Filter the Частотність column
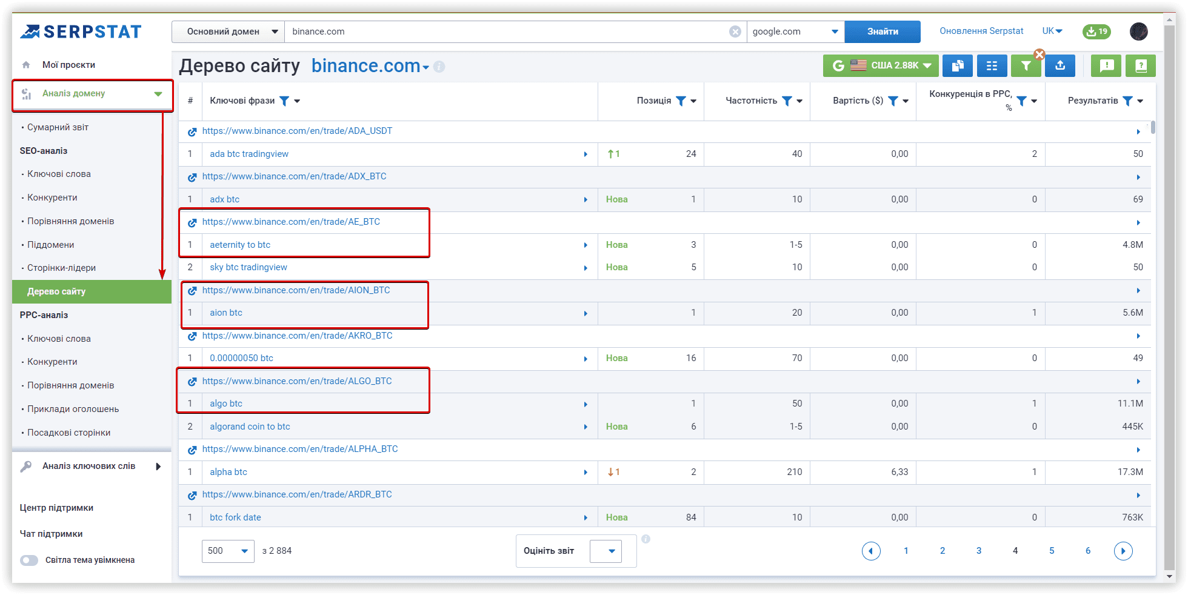This screenshot has height=595, width=1188. [787, 101]
